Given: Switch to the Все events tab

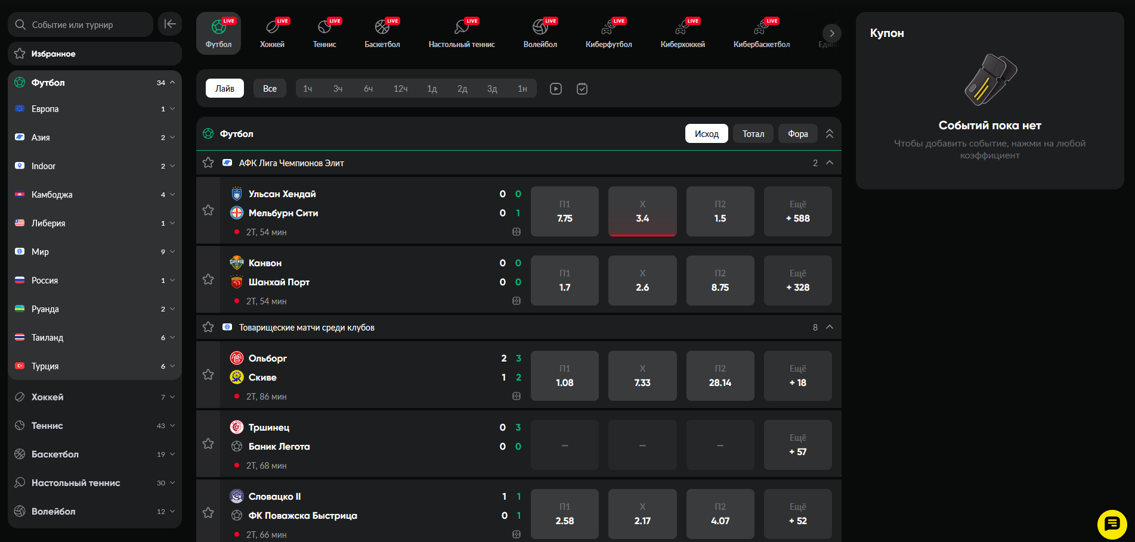Looking at the screenshot, I should (270, 88).
